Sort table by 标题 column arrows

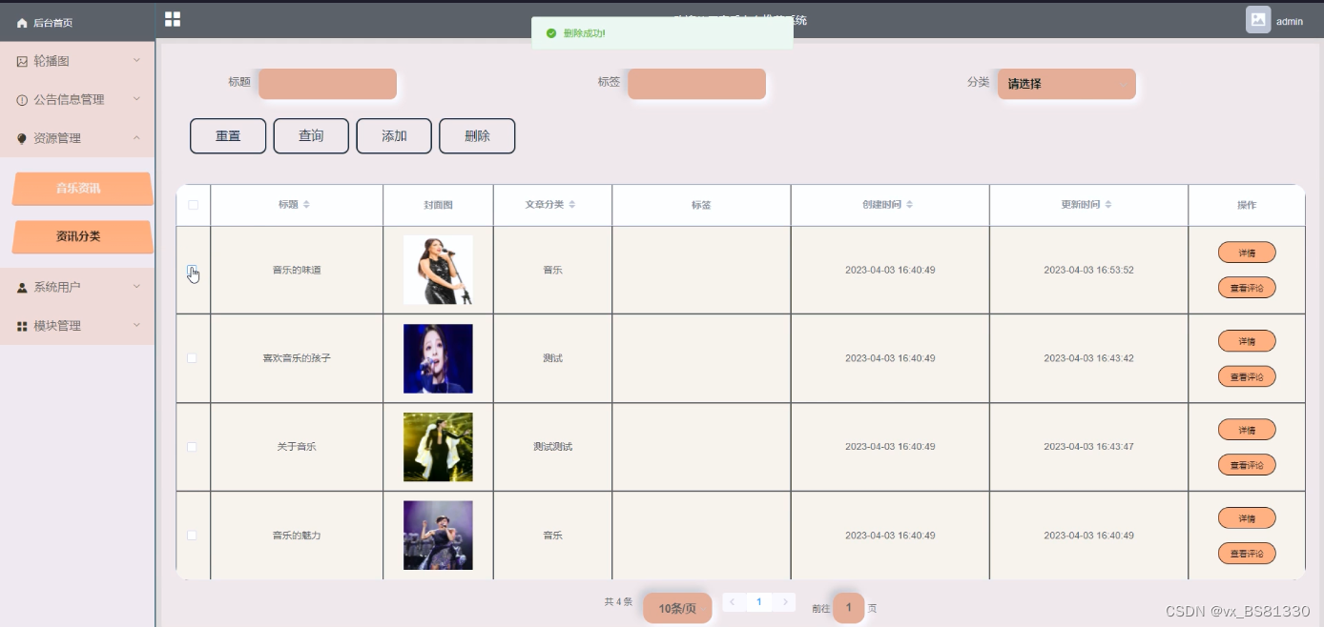click(x=306, y=205)
